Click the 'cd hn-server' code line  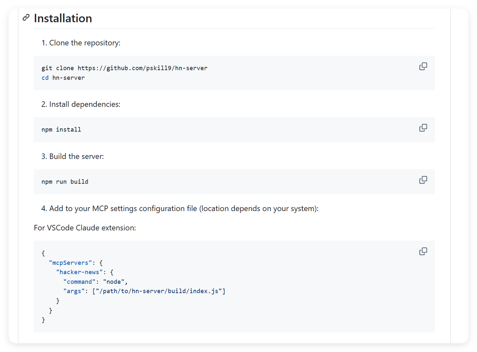[63, 78]
